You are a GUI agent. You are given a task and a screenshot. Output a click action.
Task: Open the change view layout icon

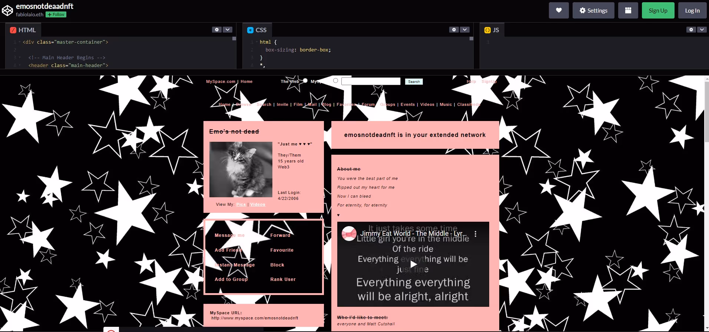pyautogui.click(x=628, y=10)
